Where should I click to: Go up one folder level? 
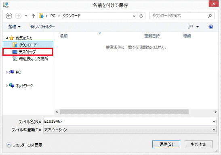(x=33, y=16)
